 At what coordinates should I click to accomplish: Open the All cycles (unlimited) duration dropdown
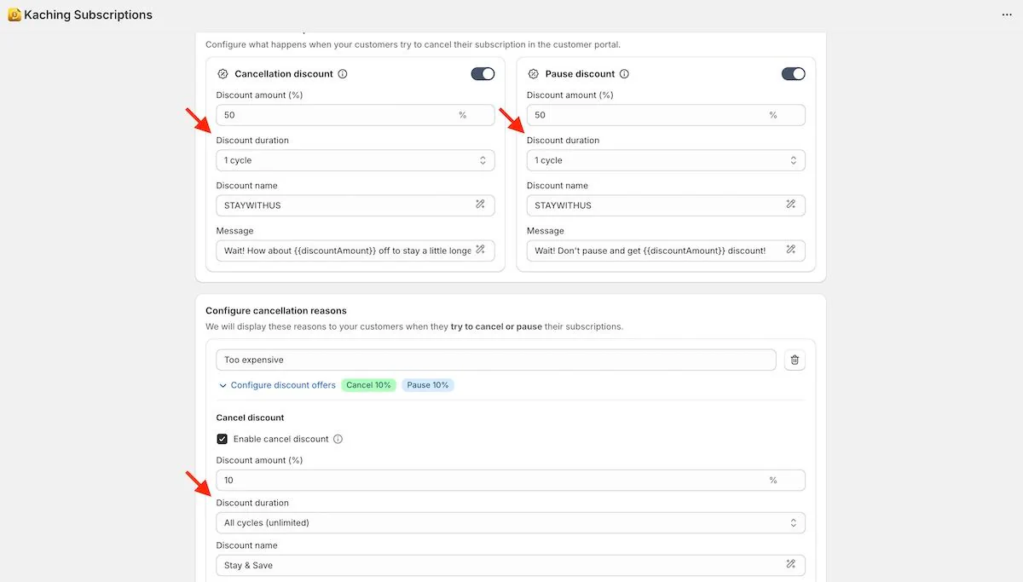(x=511, y=522)
